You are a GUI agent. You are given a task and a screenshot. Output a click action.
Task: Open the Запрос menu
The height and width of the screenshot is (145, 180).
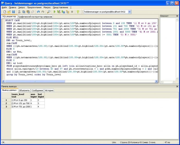pos(21,7)
